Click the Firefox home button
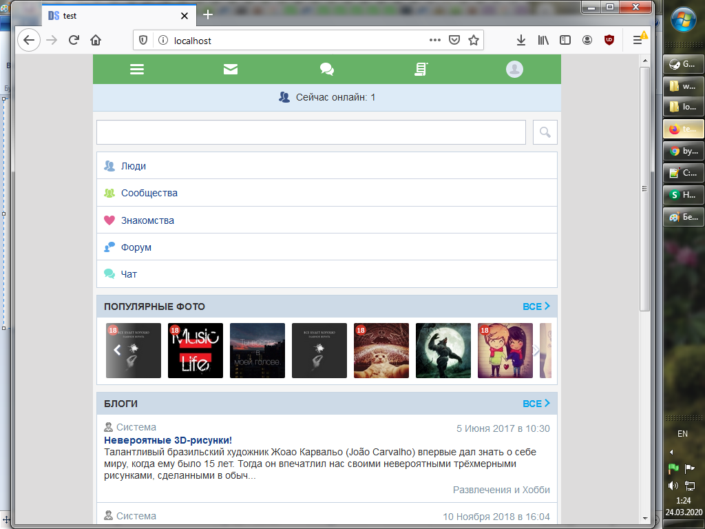The height and width of the screenshot is (529, 705). click(96, 40)
